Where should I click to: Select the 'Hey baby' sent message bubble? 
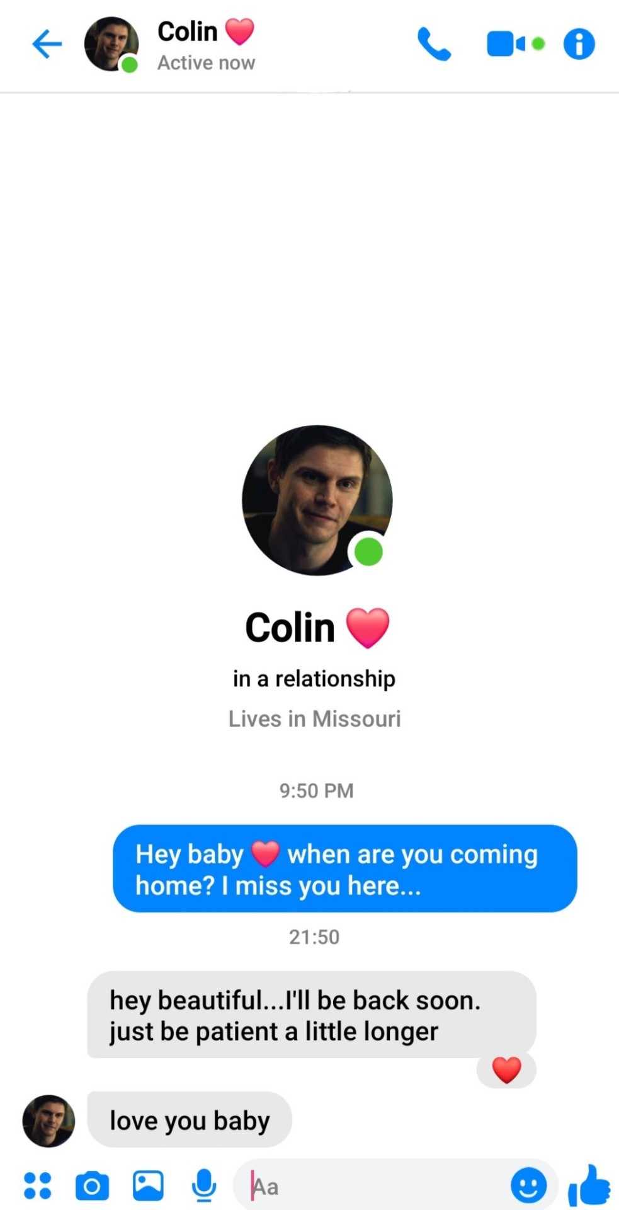tap(345, 868)
